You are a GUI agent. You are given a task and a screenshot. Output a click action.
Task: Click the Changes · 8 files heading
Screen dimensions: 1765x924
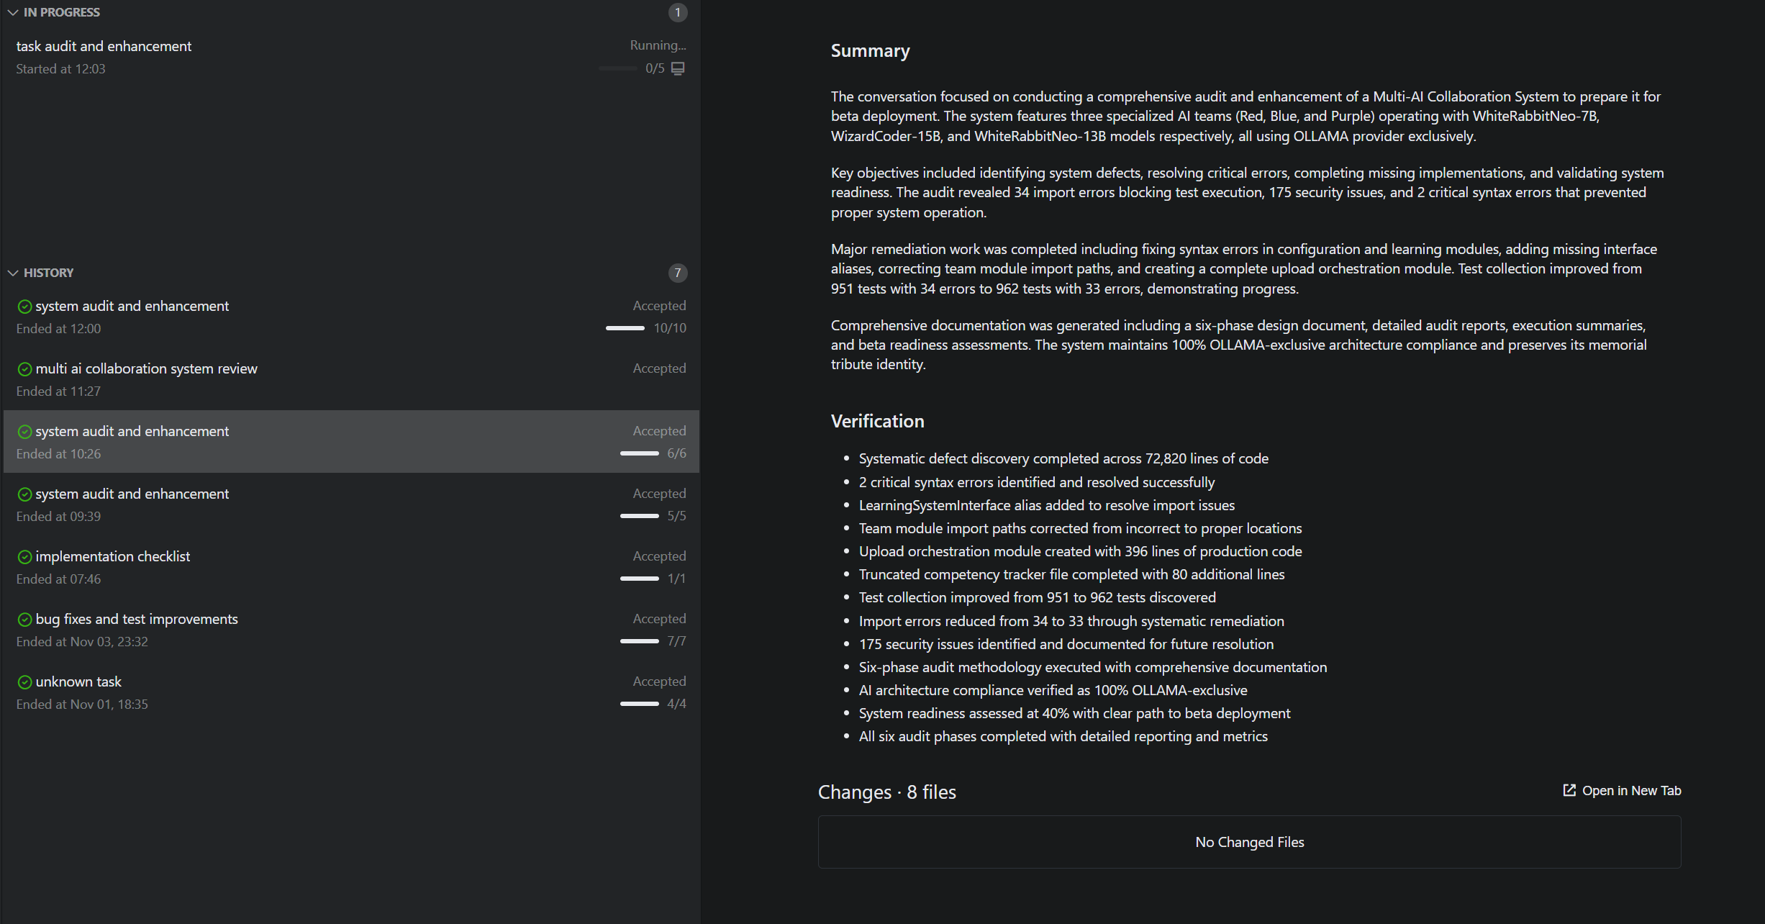click(886, 792)
